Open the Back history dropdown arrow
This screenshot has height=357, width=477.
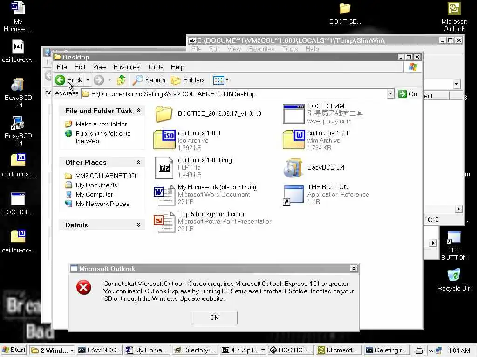pos(88,80)
